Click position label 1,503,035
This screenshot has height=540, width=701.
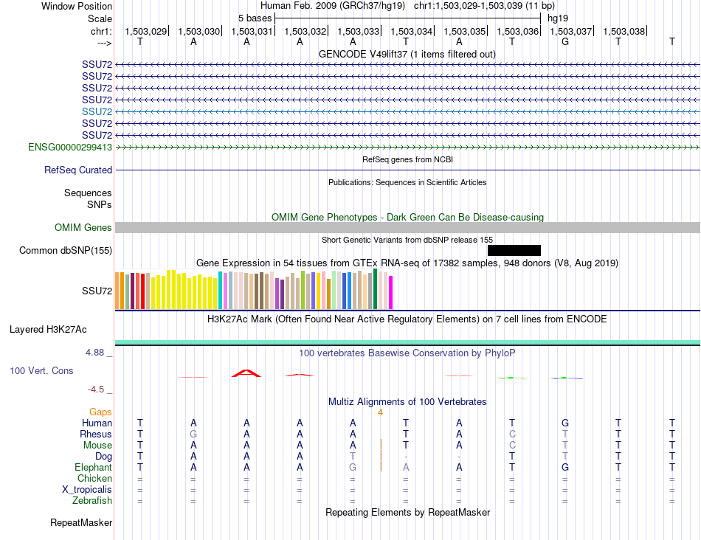[x=464, y=31]
